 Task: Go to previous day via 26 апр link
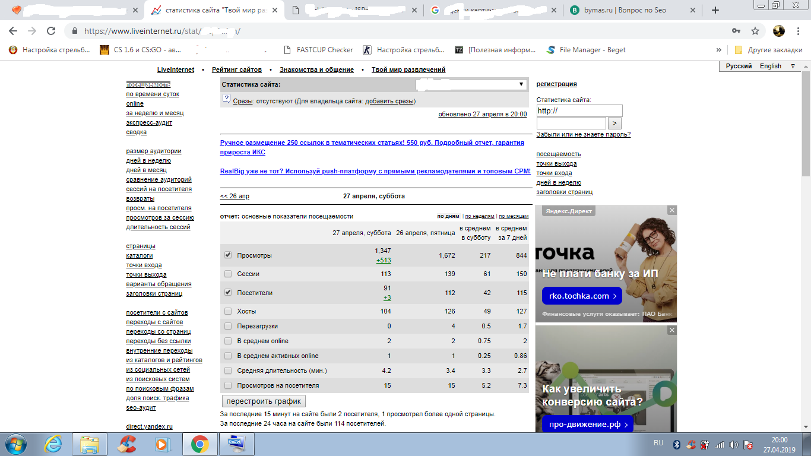[235, 196]
